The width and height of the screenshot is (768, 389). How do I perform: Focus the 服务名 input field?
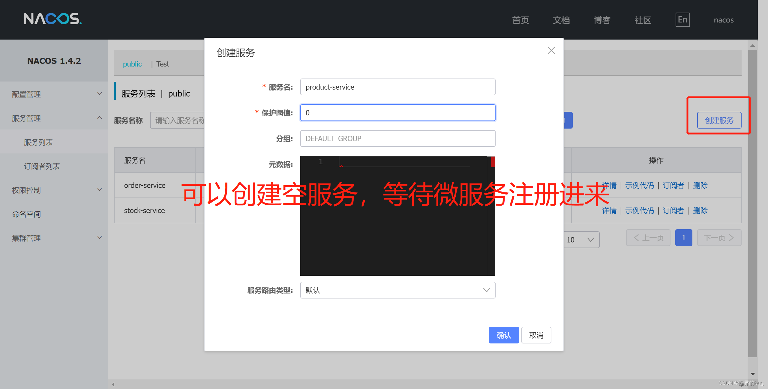click(398, 87)
